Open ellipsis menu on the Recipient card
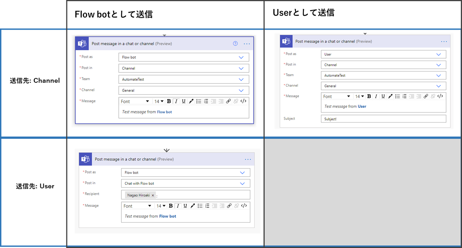The image size is (462, 248). pyautogui.click(x=248, y=159)
